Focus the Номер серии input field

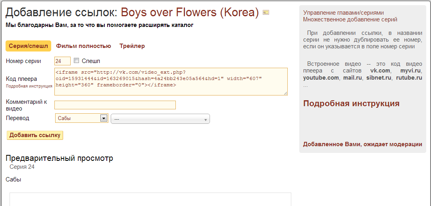pyautogui.click(x=62, y=61)
